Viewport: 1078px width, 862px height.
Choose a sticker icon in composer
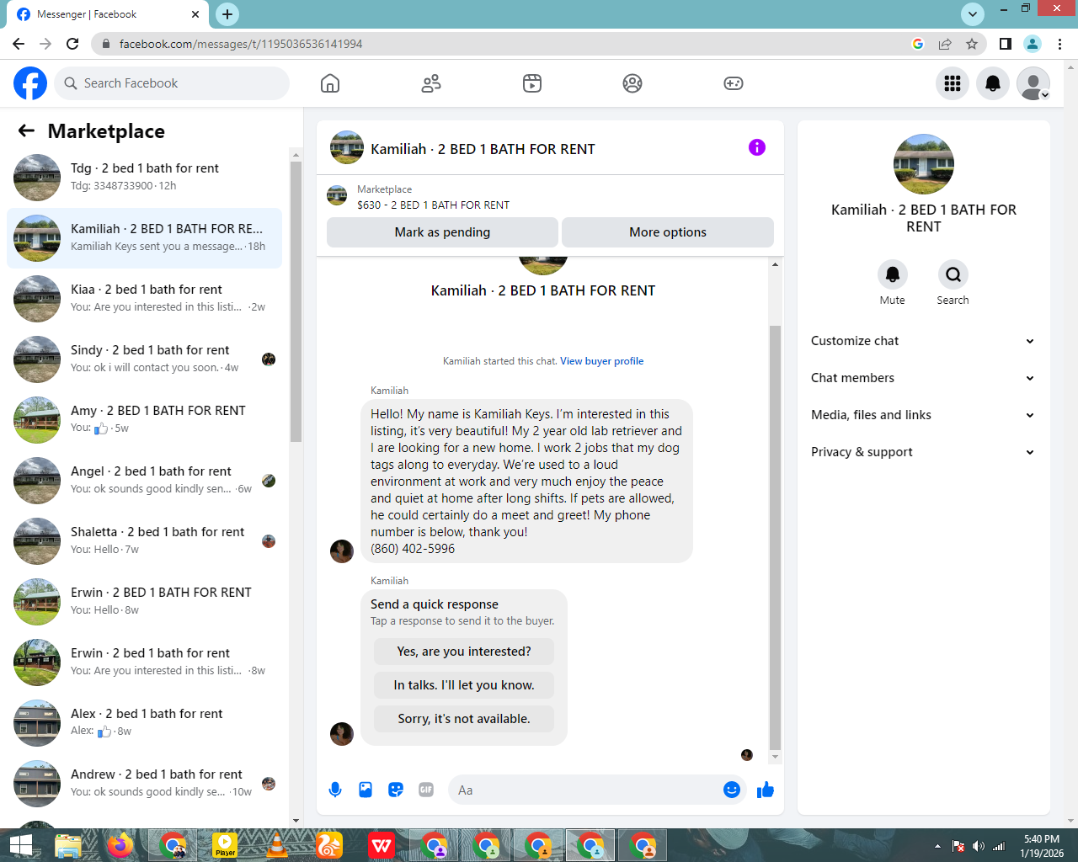(x=396, y=790)
